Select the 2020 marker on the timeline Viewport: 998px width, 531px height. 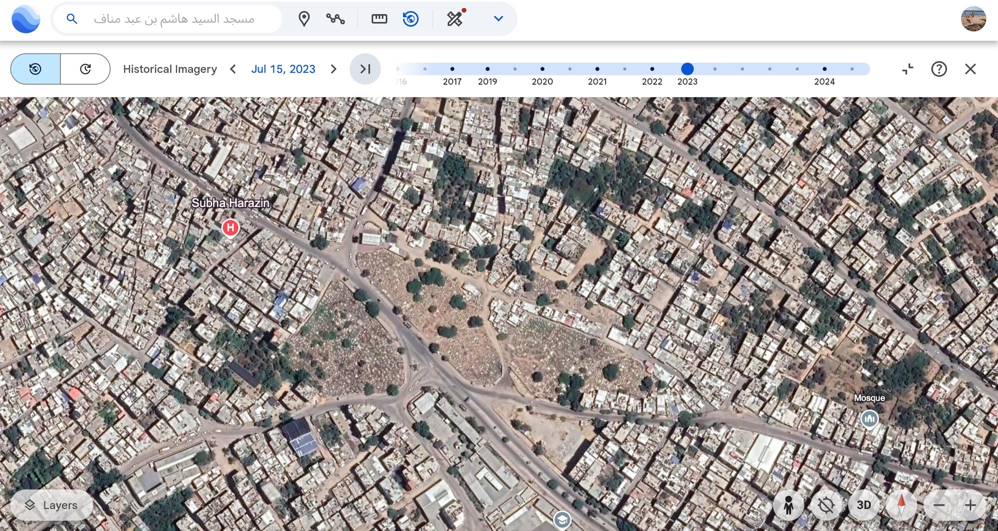click(x=542, y=69)
